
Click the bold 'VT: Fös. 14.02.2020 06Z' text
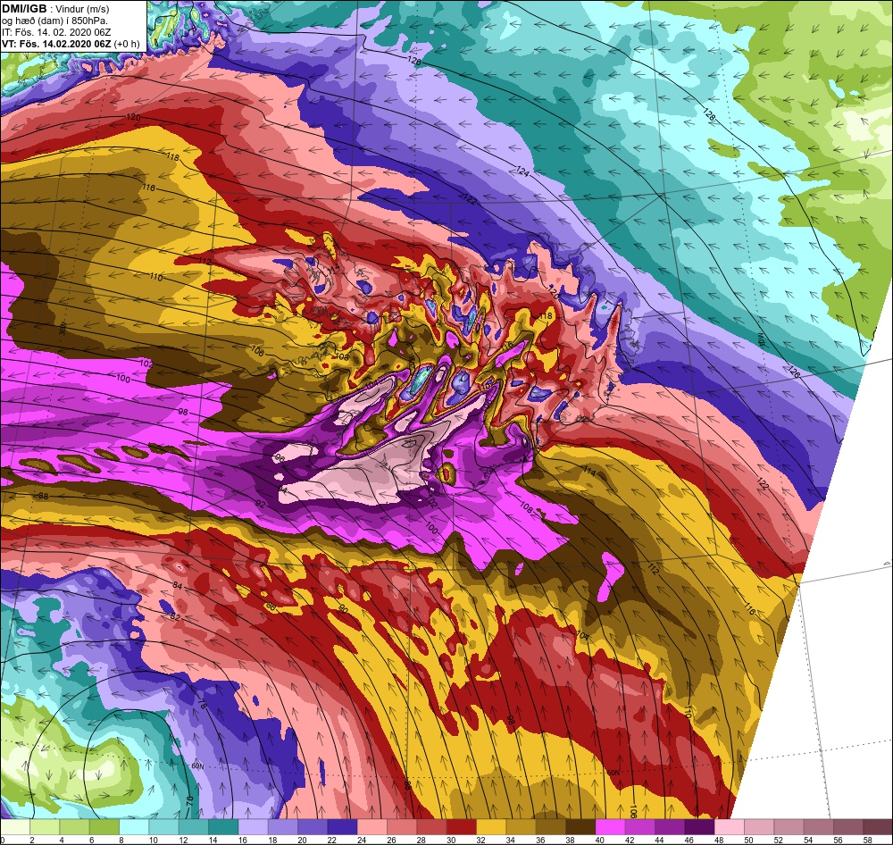coord(56,44)
